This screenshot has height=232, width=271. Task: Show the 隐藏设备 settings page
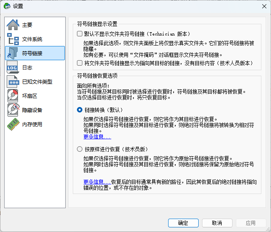(x=35, y=110)
